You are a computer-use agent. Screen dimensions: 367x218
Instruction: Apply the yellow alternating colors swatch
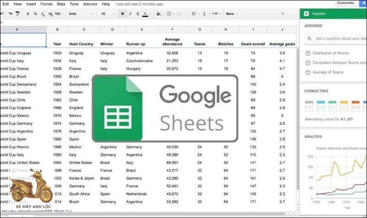(x=344, y=106)
